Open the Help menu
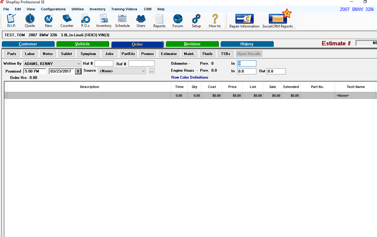This screenshot has width=377, height=237. (161, 9)
